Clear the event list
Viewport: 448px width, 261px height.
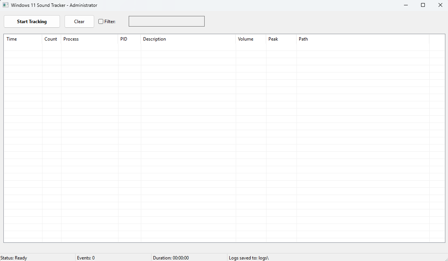point(79,21)
